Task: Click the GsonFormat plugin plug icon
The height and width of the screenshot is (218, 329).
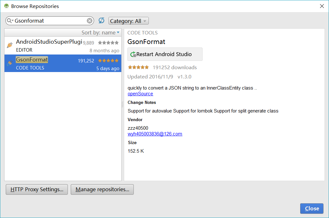Action: (10, 63)
